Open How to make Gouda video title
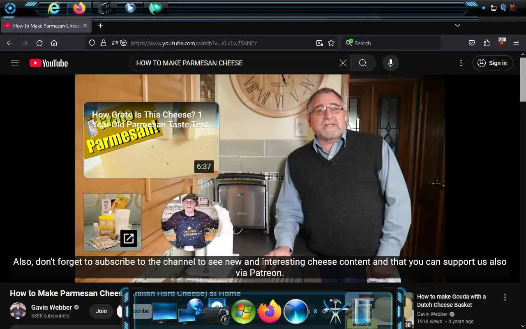The height and width of the screenshot is (329, 526). coord(451,301)
